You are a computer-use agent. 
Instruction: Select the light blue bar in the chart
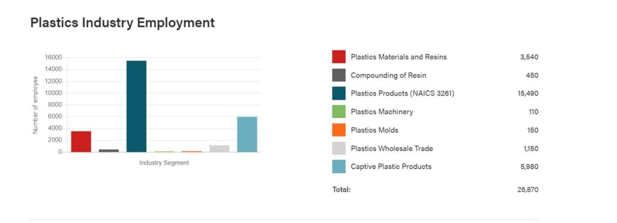coord(247,134)
